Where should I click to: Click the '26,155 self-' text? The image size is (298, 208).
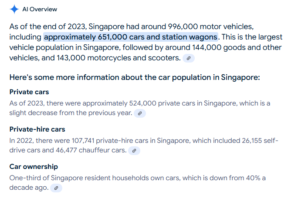[260, 141]
